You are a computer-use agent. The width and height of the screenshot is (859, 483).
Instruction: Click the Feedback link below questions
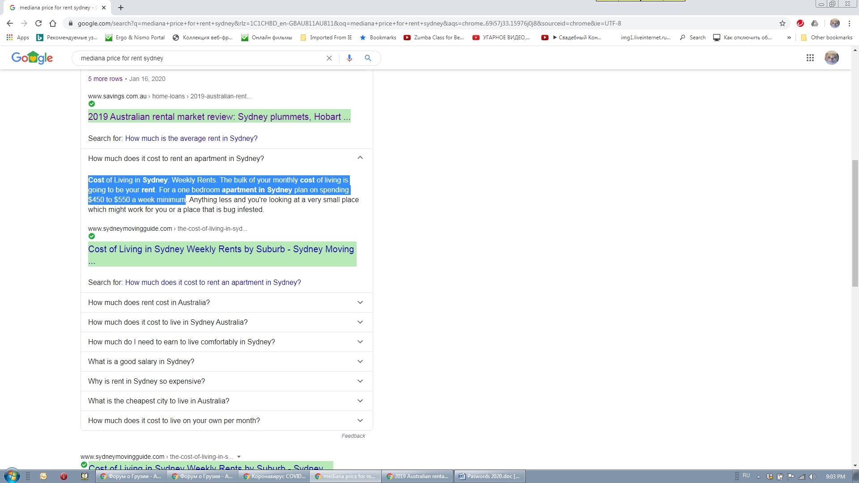point(353,436)
